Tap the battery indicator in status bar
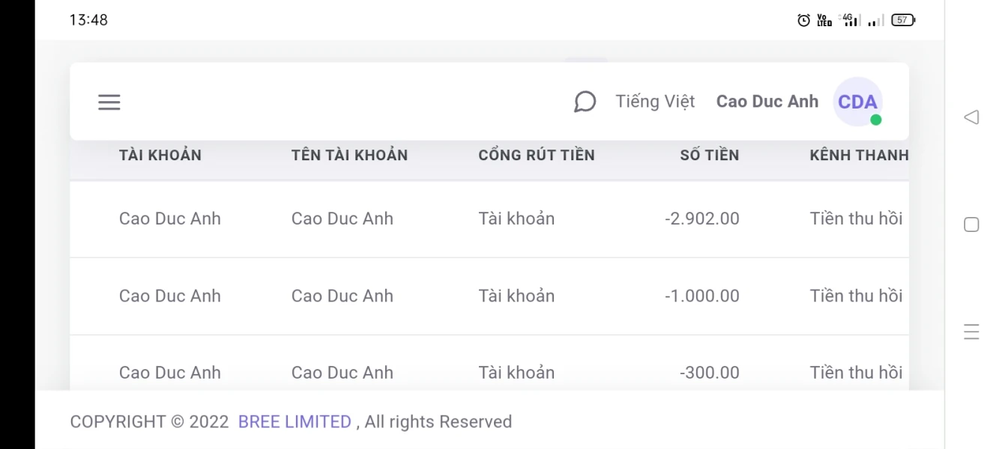This screenshot has width=999, height=449. pos(903,20)
